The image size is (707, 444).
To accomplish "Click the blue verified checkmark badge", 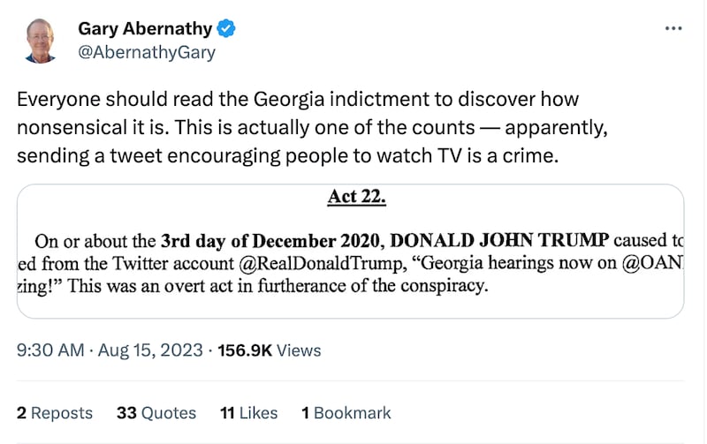I will (227, 29).
